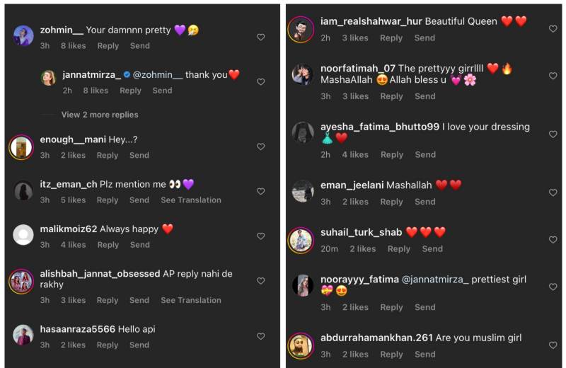The width and height of the screenshot is (566, 368).
Task: Expand View 2 more replies
Action: [100, 115]
